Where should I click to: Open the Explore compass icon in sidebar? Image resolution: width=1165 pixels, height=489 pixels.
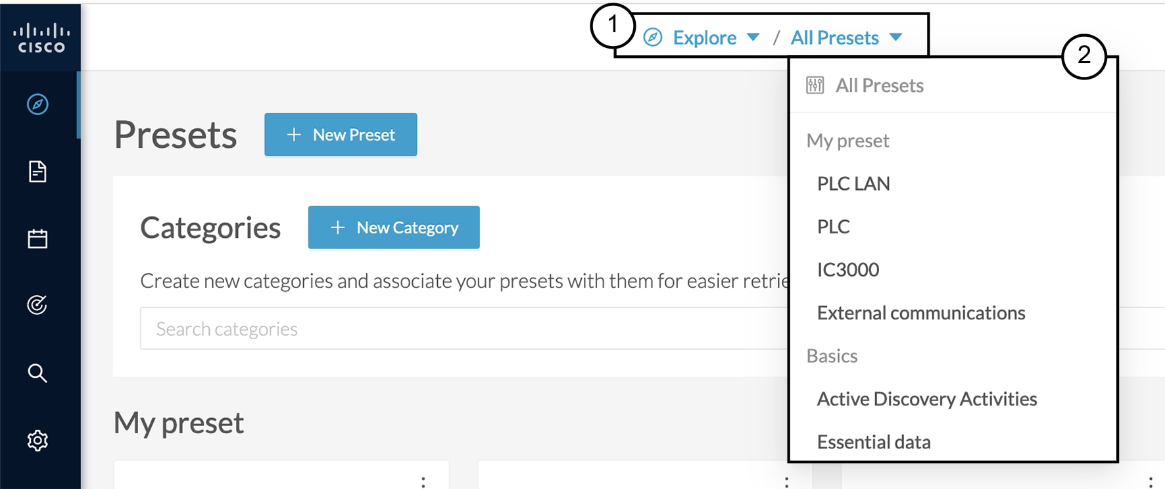(x=37, y=105)
